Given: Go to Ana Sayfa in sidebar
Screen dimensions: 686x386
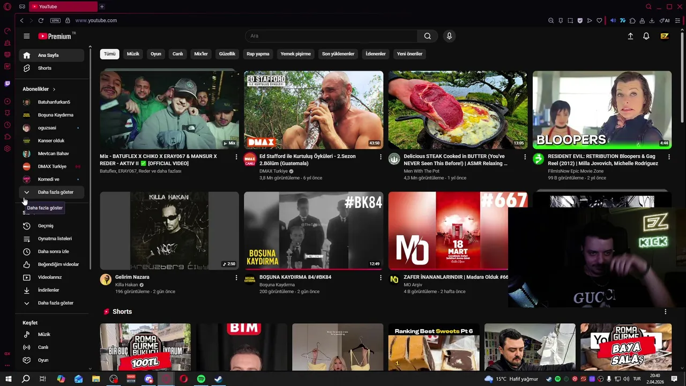Looking at the screenshot, I should (x=51, y=55).
